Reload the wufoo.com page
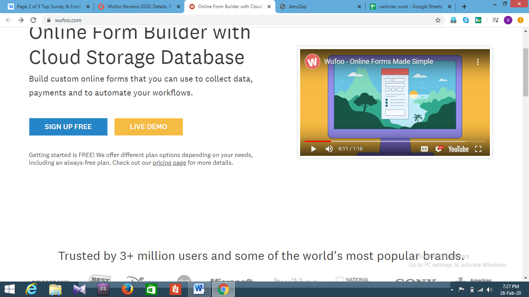Image resolution: width=529 pixels, height=297 pixels. 33,20
